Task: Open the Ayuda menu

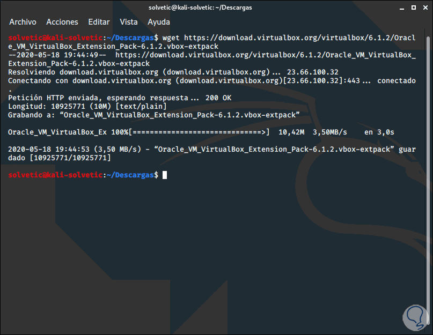Action: tap(158, 22)
